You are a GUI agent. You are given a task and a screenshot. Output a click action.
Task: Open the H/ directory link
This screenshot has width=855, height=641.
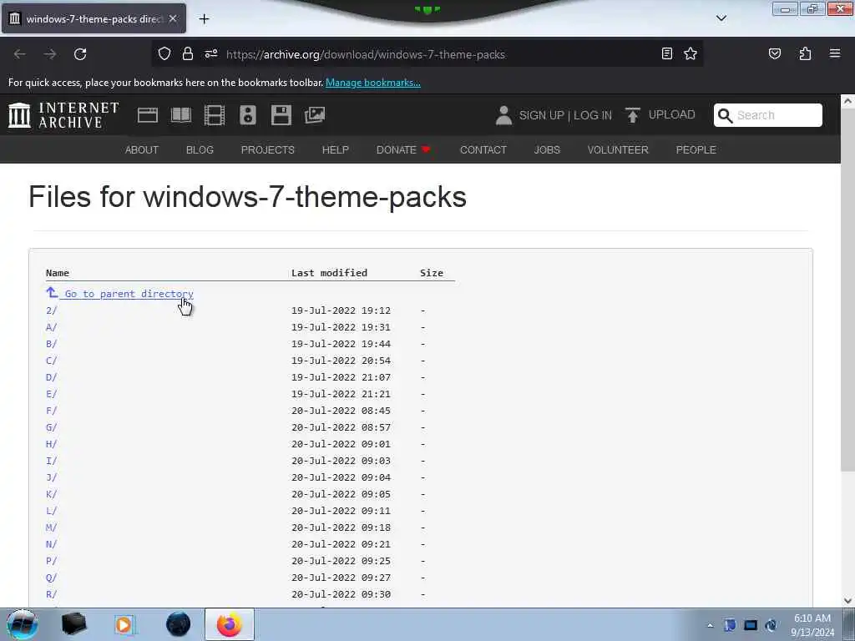pos(51,444)
